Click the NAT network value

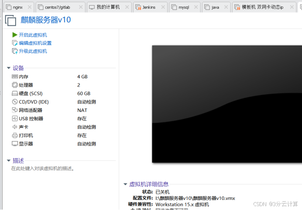pyautogui.click(x=82, y=110)
